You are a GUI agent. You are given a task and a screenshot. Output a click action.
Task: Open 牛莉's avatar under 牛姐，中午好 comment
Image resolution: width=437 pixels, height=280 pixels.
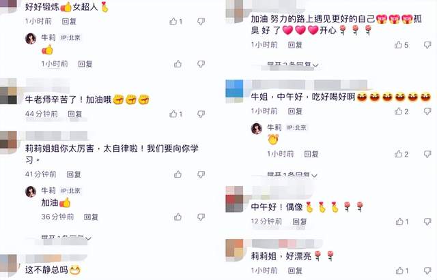(257, 129)
